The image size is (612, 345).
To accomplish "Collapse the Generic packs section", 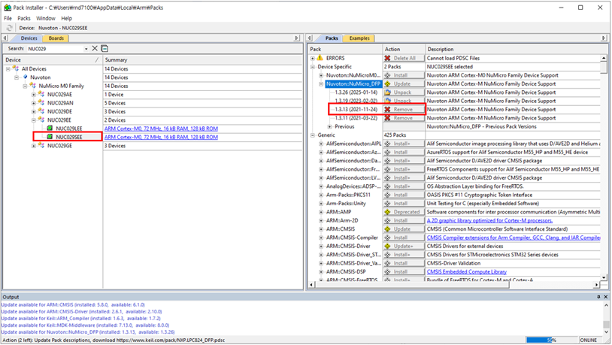I will coord(313,135).
